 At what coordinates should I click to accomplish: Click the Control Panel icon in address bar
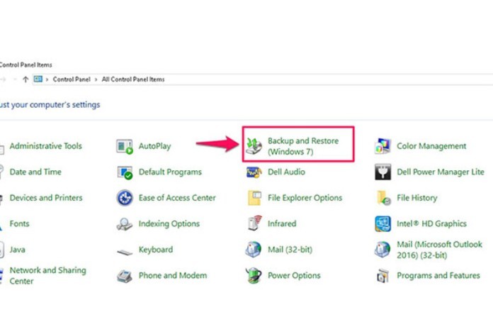coord(38,79)
